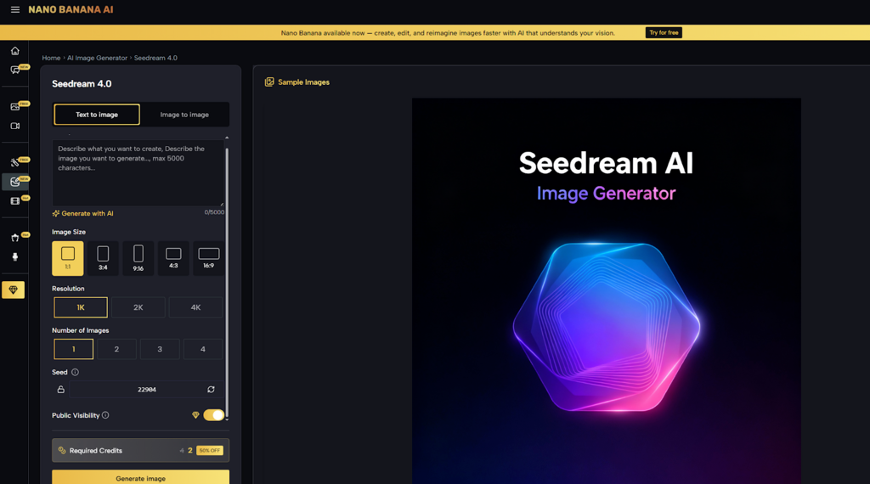Select the 16:9 image size option
Image resolution: width=870 pixels, height=484 pixels.
(208, 258)
